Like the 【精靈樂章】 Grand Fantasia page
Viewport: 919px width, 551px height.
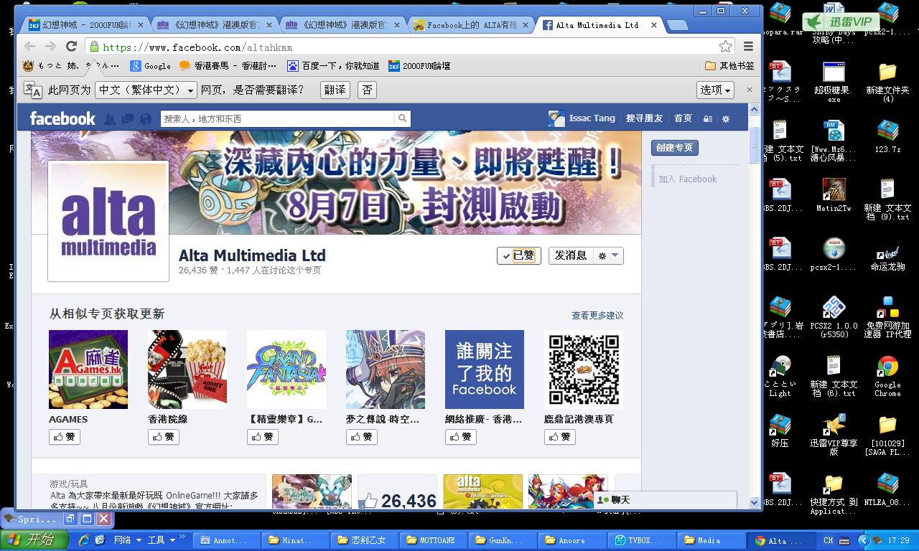point(263,437)
